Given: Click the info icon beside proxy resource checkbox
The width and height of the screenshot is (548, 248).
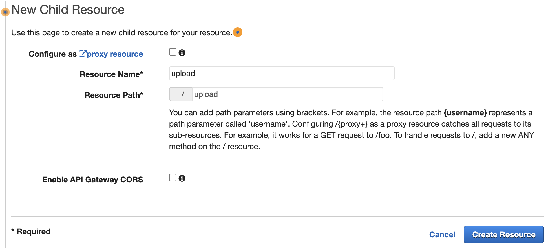Looking at the screenshot, I should tap(182, 52).
